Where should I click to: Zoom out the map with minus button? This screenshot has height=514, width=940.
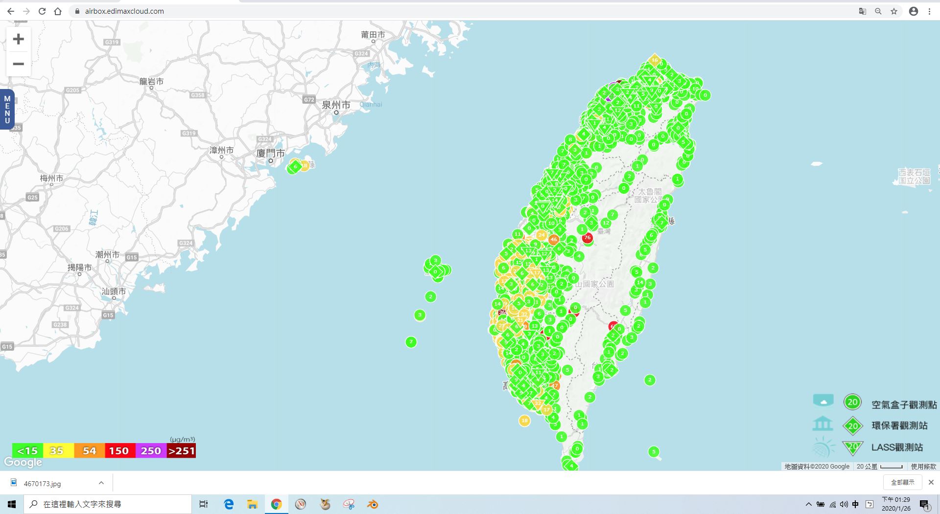[18, 64]
